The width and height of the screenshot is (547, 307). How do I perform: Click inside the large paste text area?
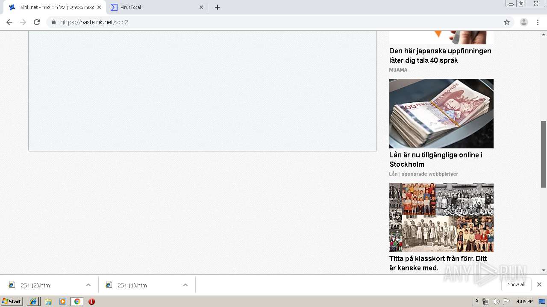pyautogui.click(x=203, y=90)
